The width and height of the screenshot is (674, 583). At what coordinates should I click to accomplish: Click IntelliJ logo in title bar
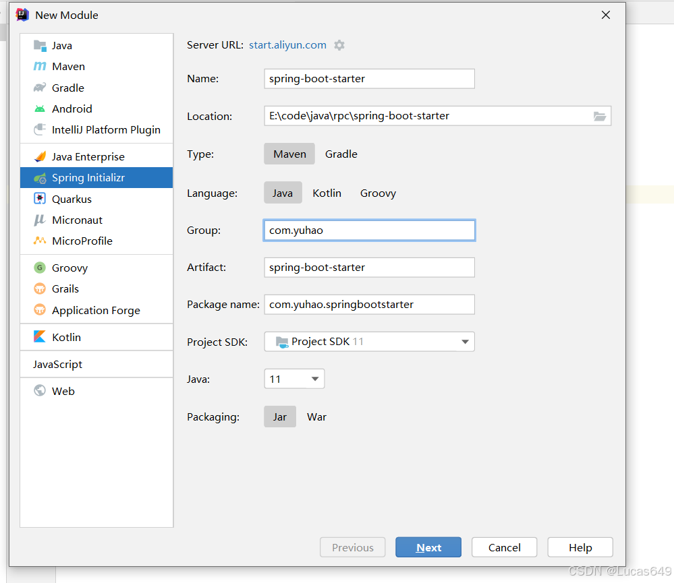(x=22, y=15)
